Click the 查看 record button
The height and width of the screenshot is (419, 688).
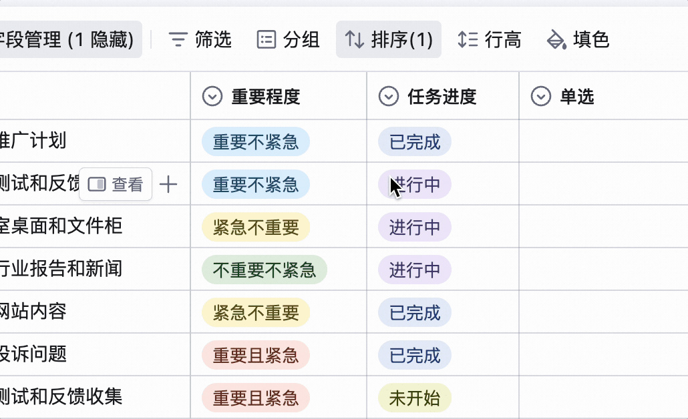click(116, 184)
